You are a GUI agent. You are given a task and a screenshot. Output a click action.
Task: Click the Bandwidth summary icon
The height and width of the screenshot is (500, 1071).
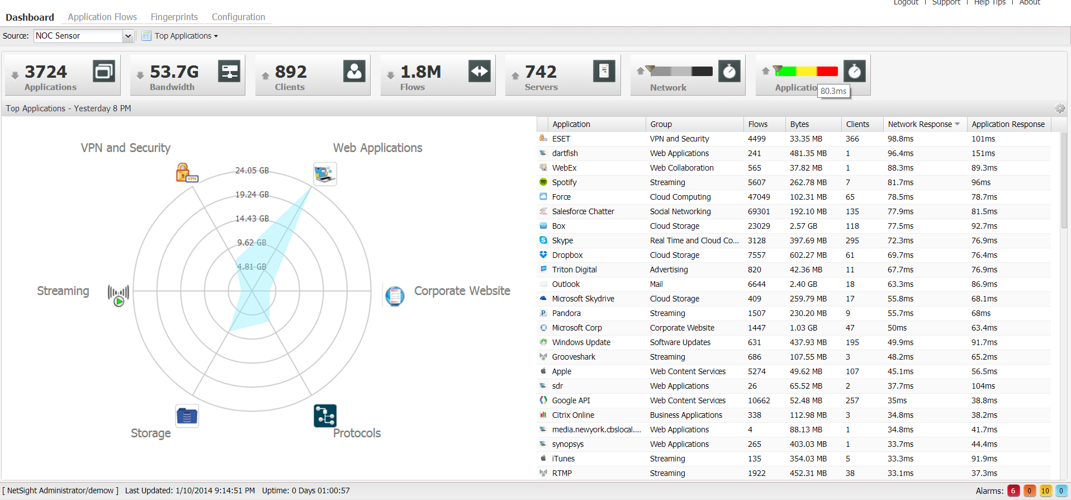point(229,71)
